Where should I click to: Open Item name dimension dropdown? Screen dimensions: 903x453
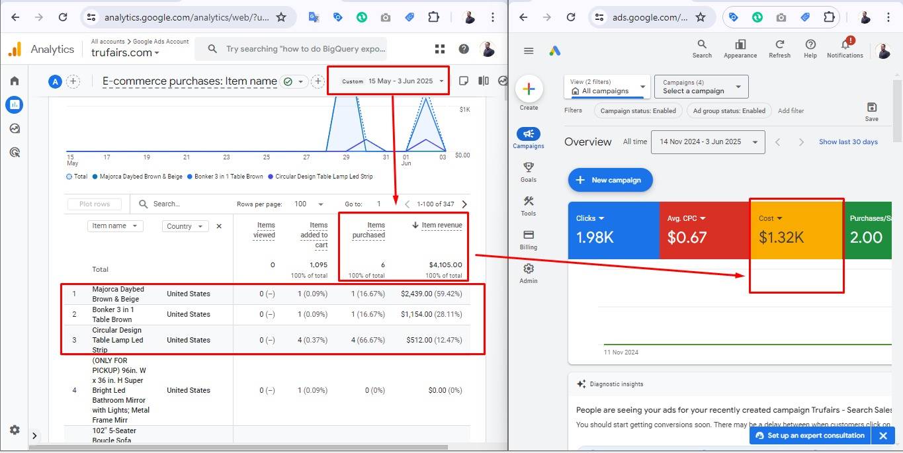115,226
